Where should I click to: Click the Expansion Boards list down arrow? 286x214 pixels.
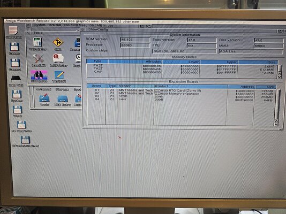click(x=276, y=124)
